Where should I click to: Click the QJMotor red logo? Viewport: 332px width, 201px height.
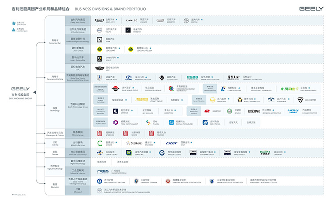[x=207, y=111]
